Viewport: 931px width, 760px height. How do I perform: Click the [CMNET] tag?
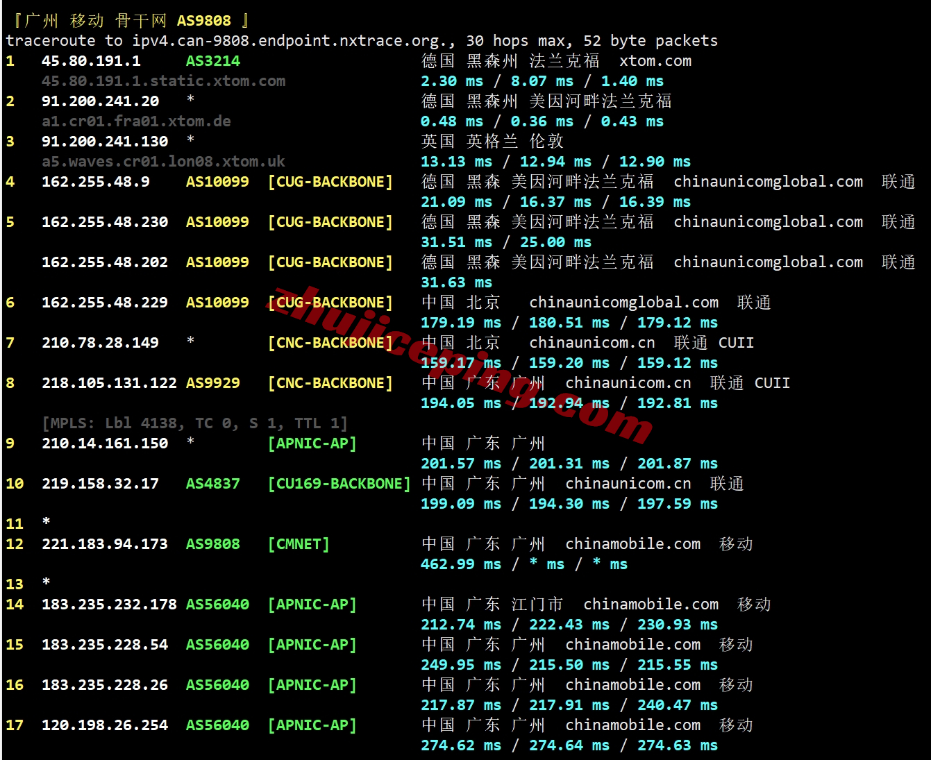pos(299,544)
